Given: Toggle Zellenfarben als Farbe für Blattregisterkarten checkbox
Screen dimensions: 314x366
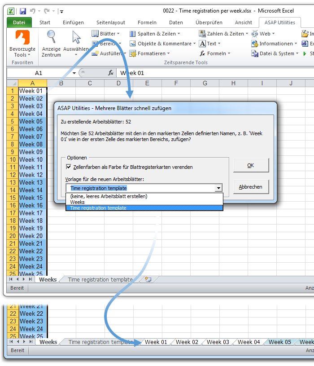Looking at the screenshot, I should tap(69, 167).
